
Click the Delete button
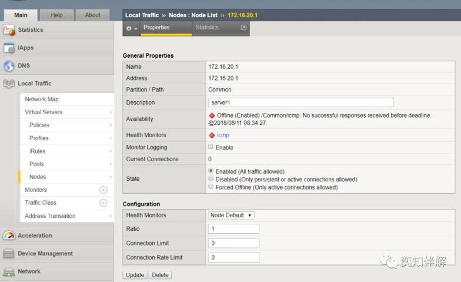[x=160, y=275]
